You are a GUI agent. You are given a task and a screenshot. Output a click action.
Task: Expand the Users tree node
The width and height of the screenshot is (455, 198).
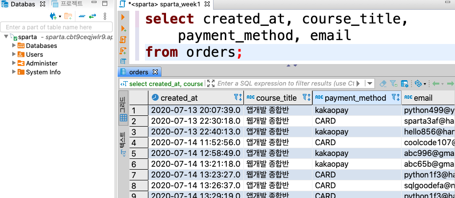pyautogui.click(x=14, y=54)
